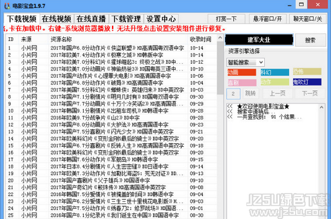Click the 跳转 button

pyautogui.click(x=250, y=93)
